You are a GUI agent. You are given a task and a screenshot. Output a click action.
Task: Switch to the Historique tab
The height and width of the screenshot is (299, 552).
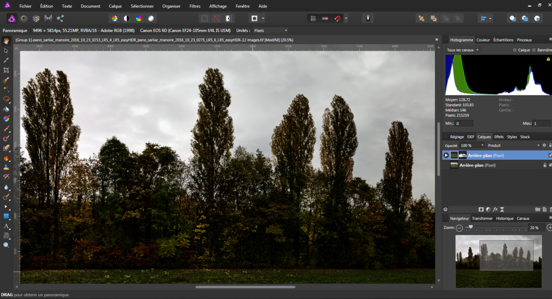click(x=505, y=218)
